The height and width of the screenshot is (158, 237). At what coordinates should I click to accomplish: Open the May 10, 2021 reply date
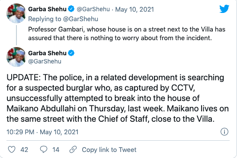(x=135, y=9)
